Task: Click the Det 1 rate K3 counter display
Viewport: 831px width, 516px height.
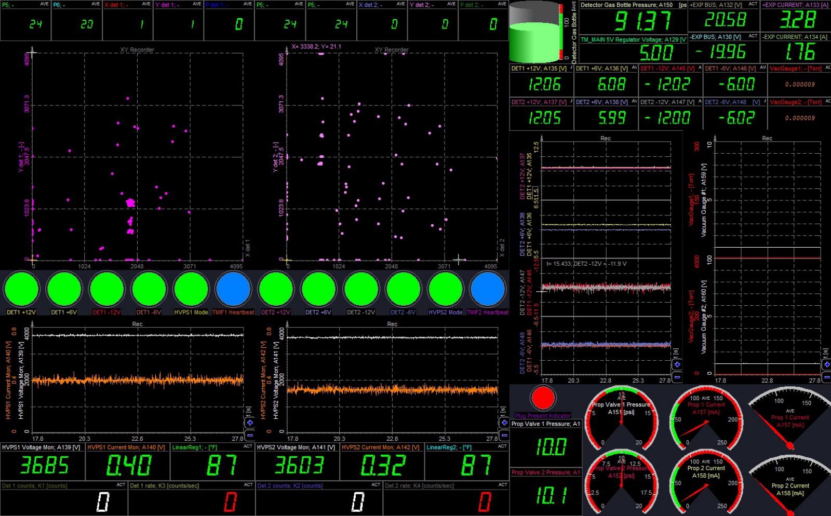Action: coord(191,498)
